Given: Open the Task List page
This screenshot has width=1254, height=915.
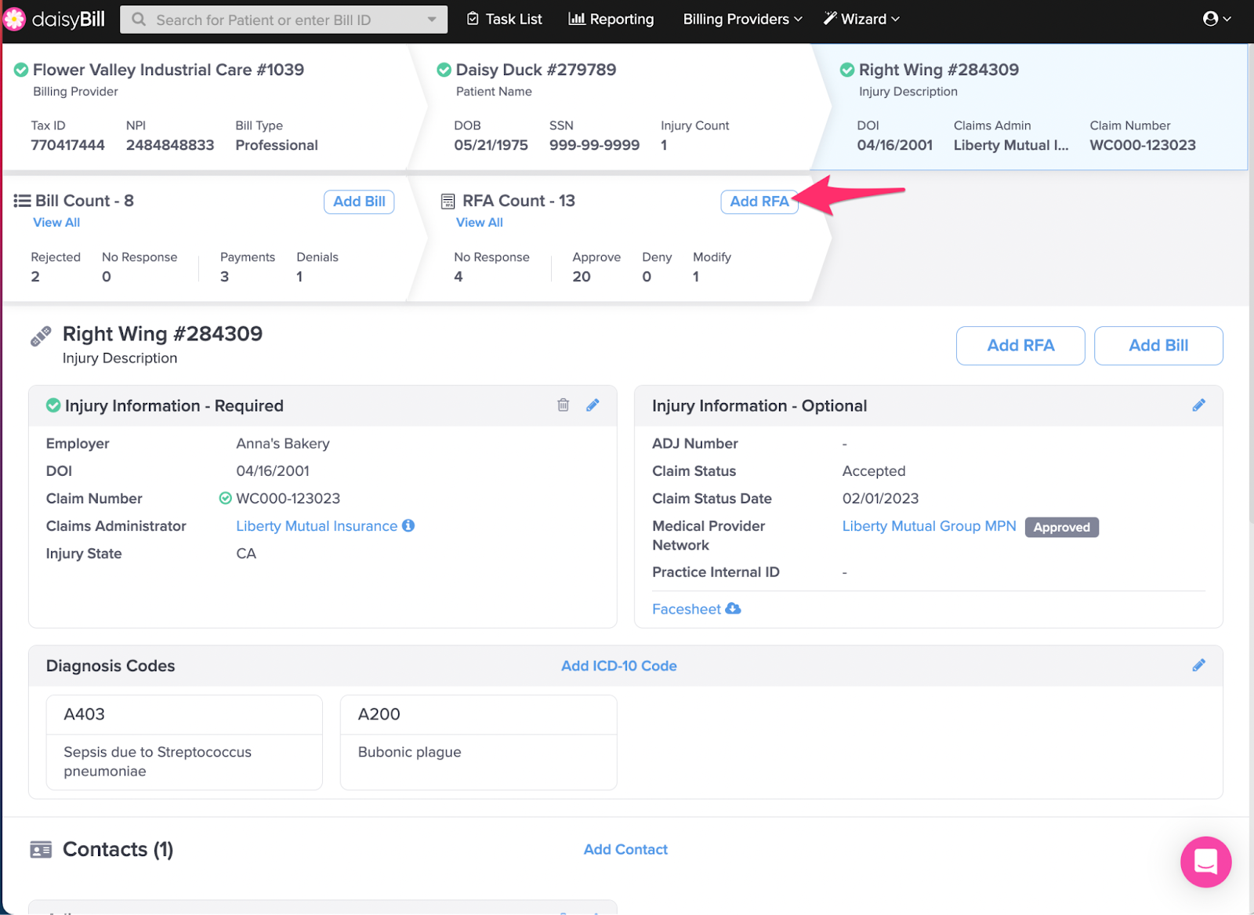Looking at the screenshot, I should pos(504,20).
